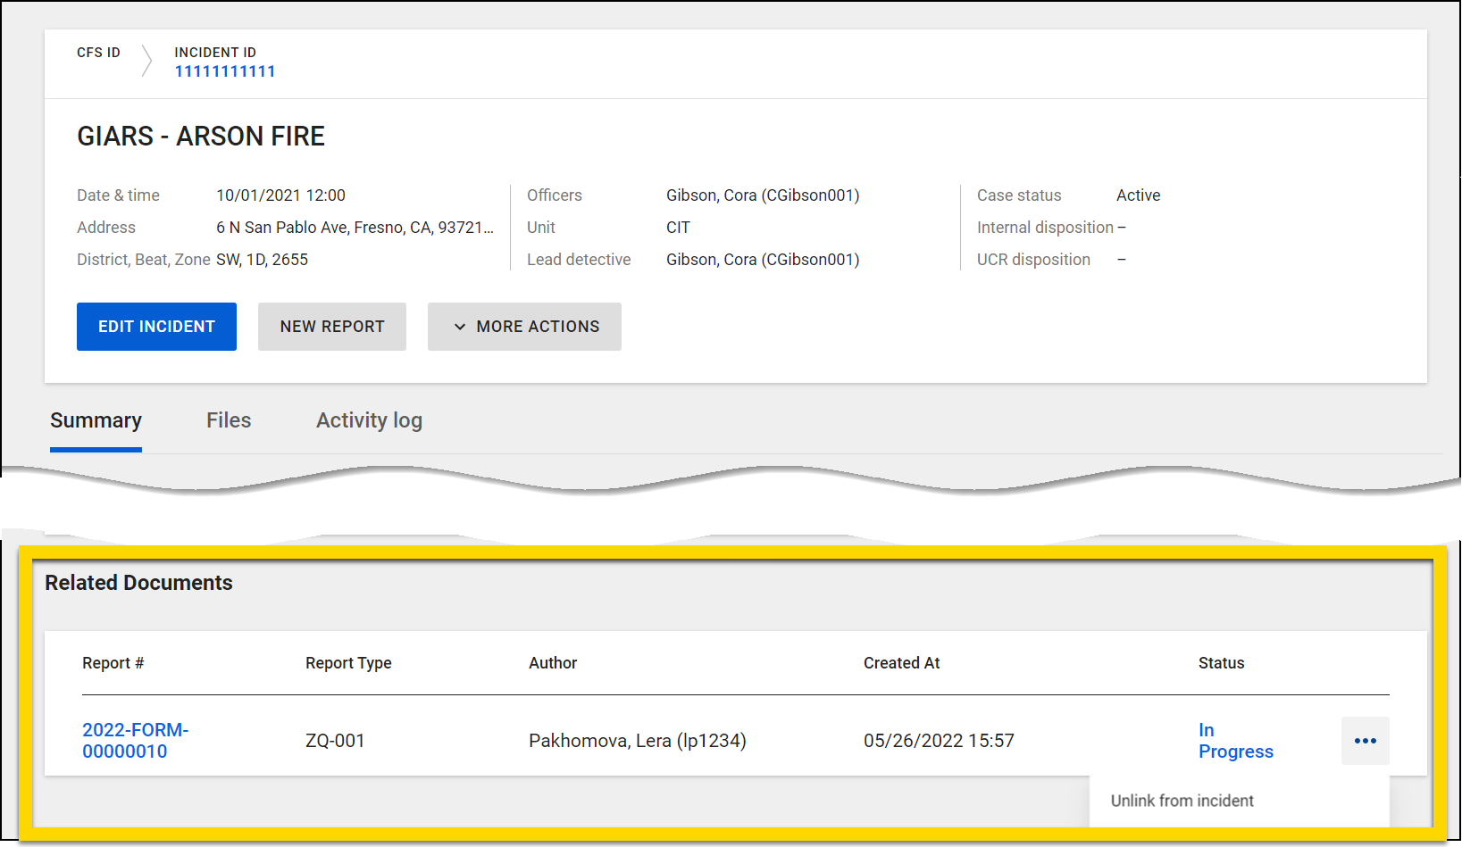Select the Summary tab
This screenshot has height=847, width=1462.
coord(96,419)
